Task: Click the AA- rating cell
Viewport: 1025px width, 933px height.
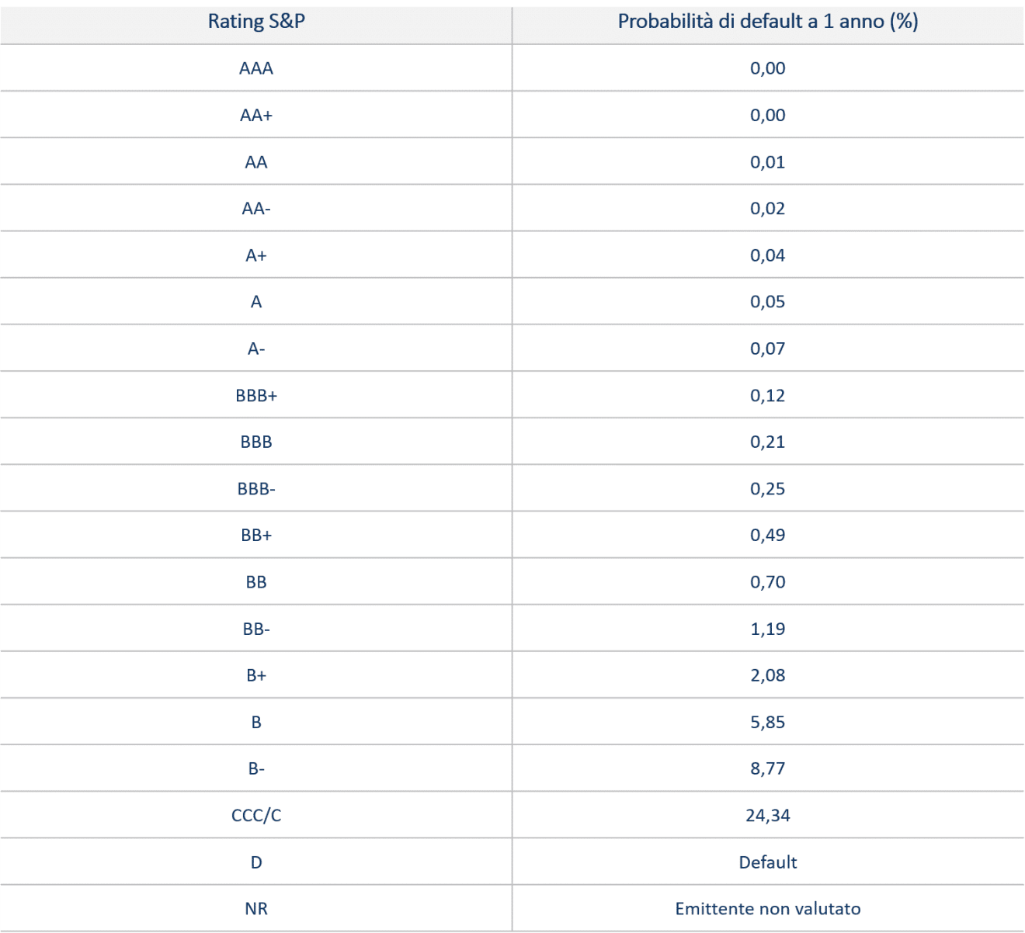Action: coord(256,208)
